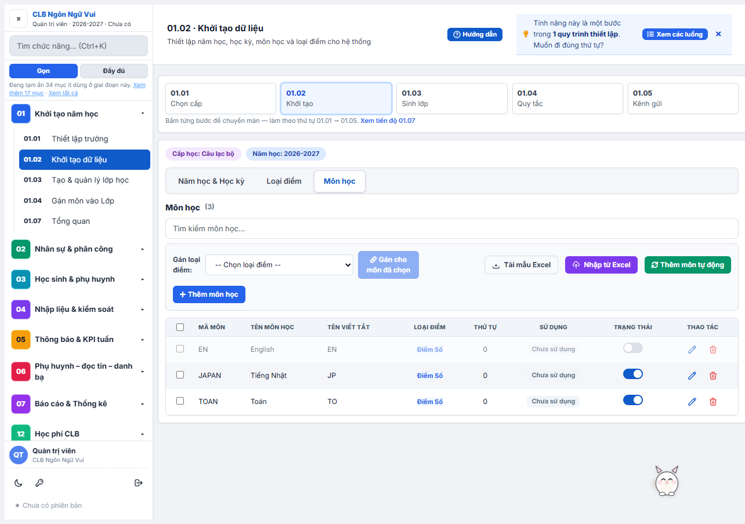The image size is (745, 524).
Task: Edit the English subject row
Action: tap(692, 350)
